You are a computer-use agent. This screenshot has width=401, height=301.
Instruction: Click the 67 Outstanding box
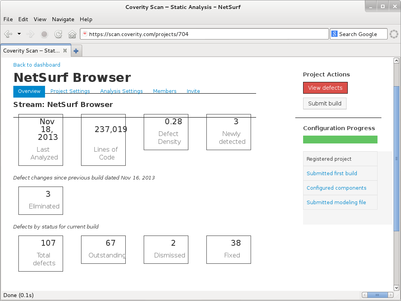pyautogui.click(x=103, y=250)
